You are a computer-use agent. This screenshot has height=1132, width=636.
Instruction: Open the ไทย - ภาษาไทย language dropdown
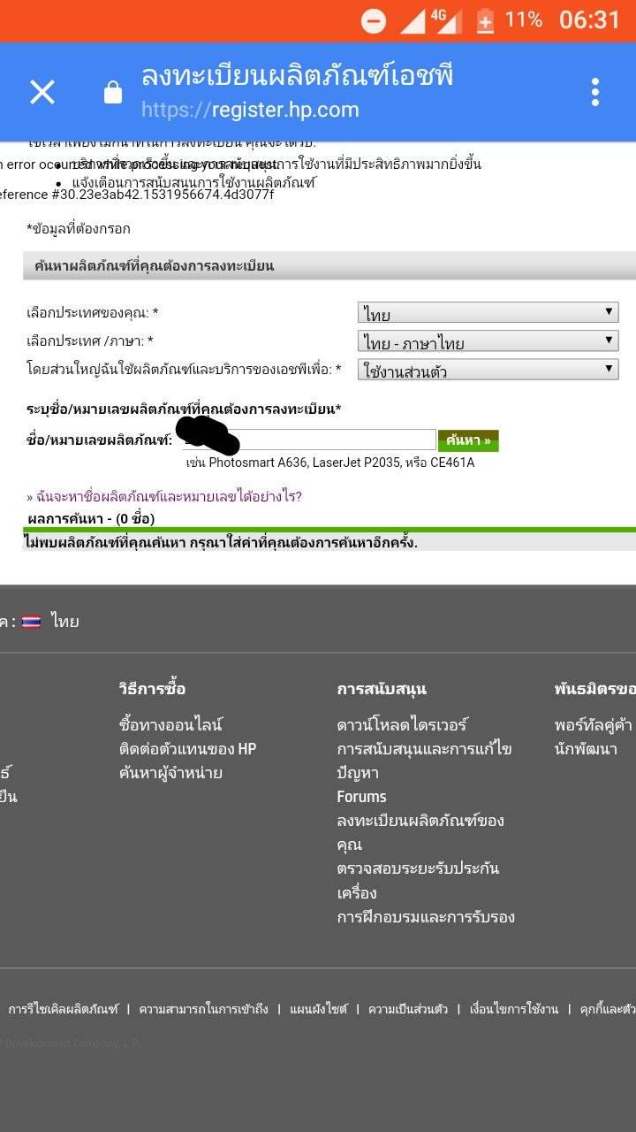point(488,340)
